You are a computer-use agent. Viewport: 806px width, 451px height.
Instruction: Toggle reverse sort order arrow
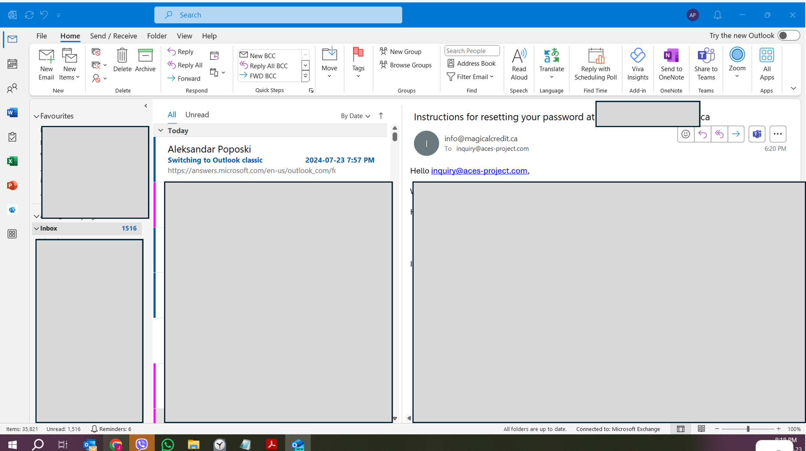[x=381, y=115]
